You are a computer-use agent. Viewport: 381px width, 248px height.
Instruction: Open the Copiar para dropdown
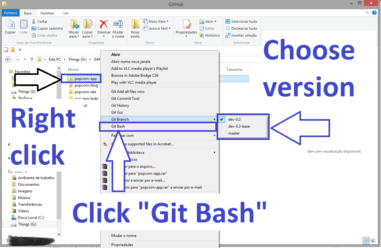coord(88,34)
